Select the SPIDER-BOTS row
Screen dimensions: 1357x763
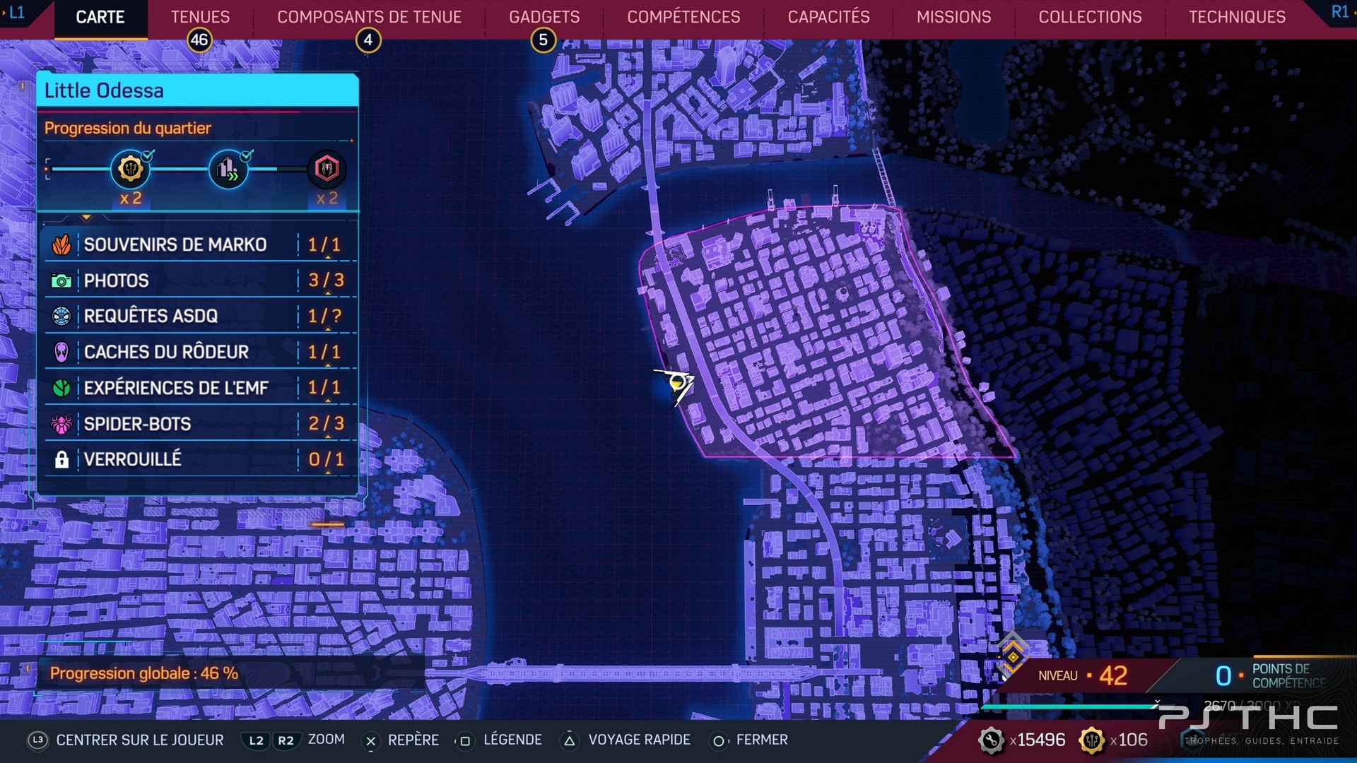[x=201, y=424]
